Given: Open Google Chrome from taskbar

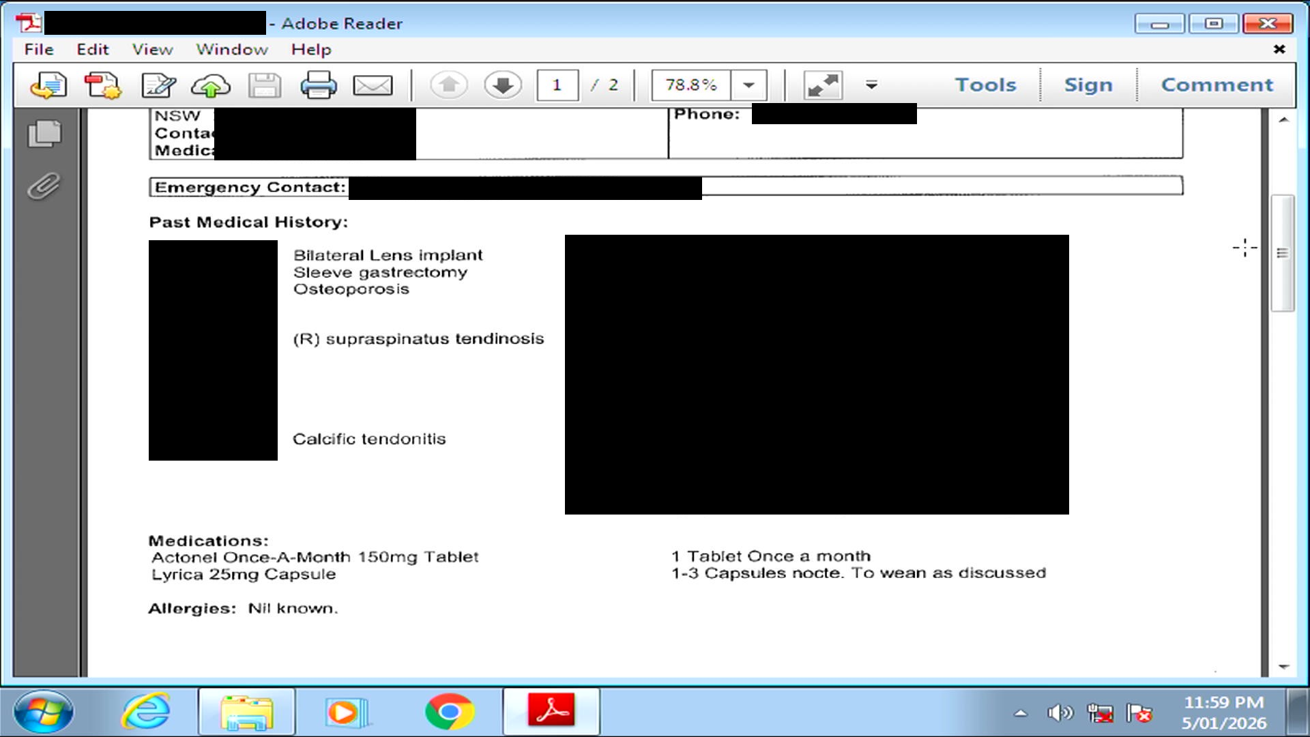Looking at the screenshot, I should 449,712.
